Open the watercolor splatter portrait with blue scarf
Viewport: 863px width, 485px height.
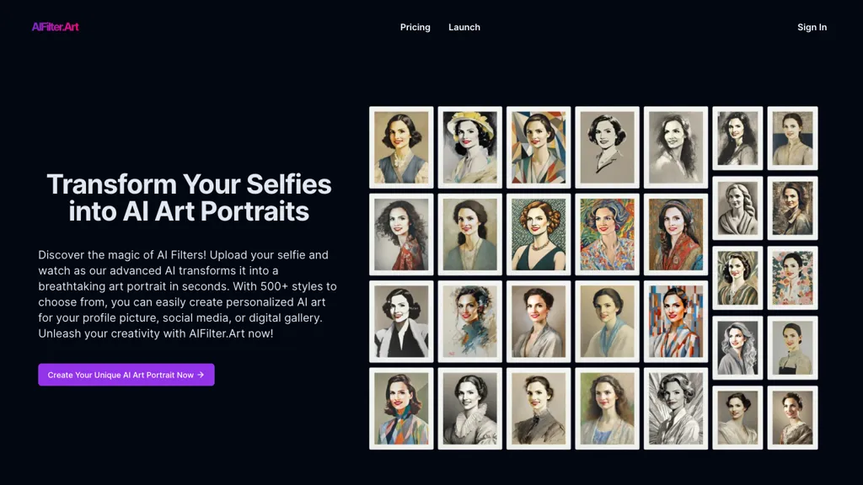[x=470, y=321]
